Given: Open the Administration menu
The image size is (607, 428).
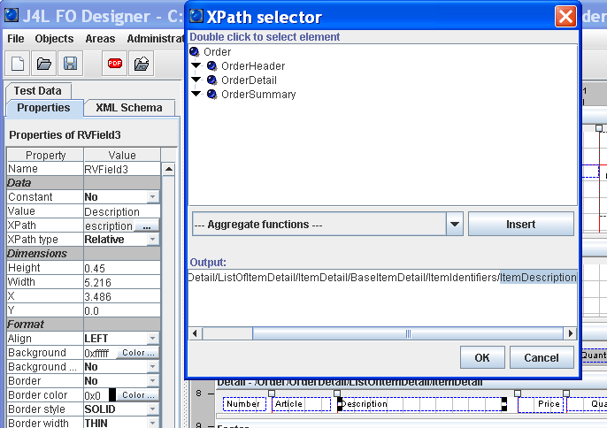Looking at the screenshot, I should click(x=155, y=39).
